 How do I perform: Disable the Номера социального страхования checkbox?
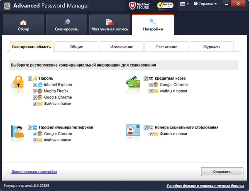point(146,128)
